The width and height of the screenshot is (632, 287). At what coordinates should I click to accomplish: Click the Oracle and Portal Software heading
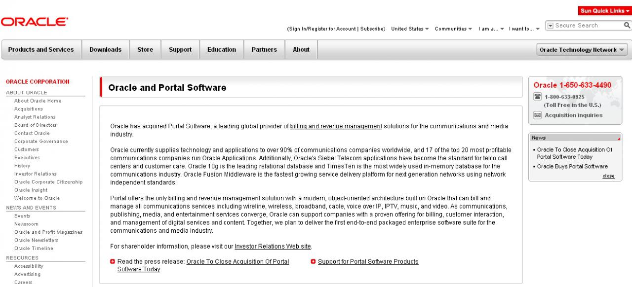(167, 88)
